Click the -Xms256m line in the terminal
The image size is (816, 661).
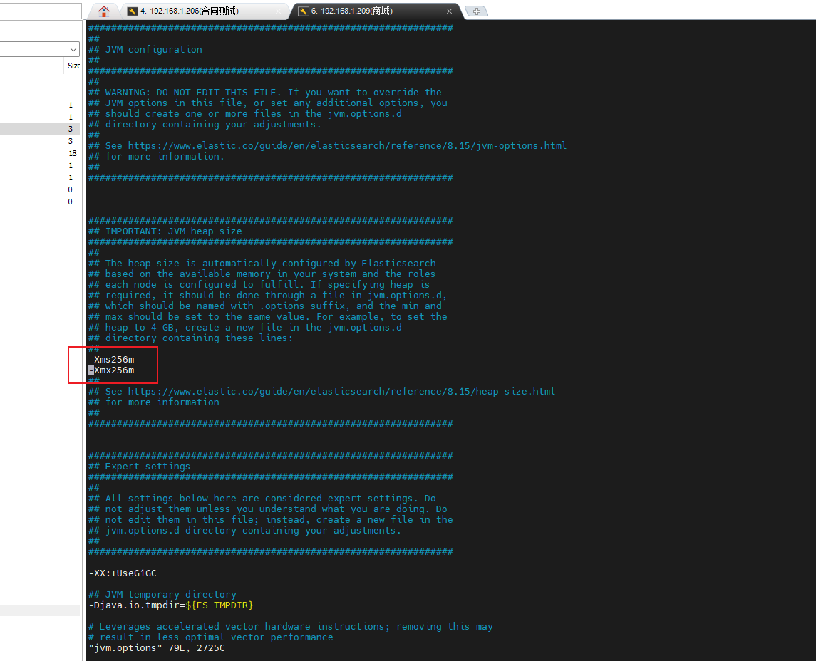click(111, 360)
